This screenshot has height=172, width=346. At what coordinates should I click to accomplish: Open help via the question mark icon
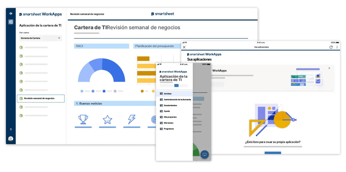[x=10, y=130]
